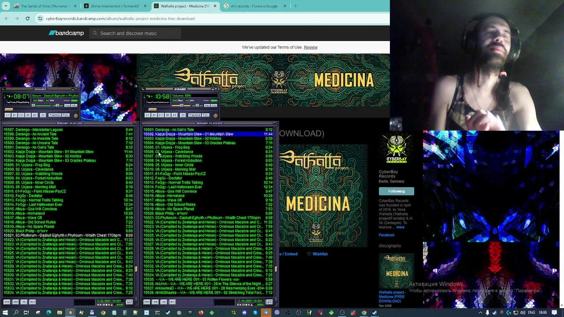Switch to Divine Intervention tab

pyautogui.click(x=115, y=6)
